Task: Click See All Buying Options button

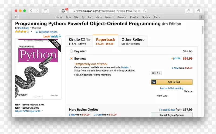Action: tap(172, 115)
